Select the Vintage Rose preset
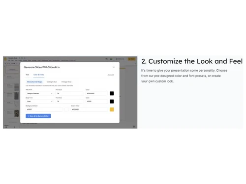 click(66, 82)
